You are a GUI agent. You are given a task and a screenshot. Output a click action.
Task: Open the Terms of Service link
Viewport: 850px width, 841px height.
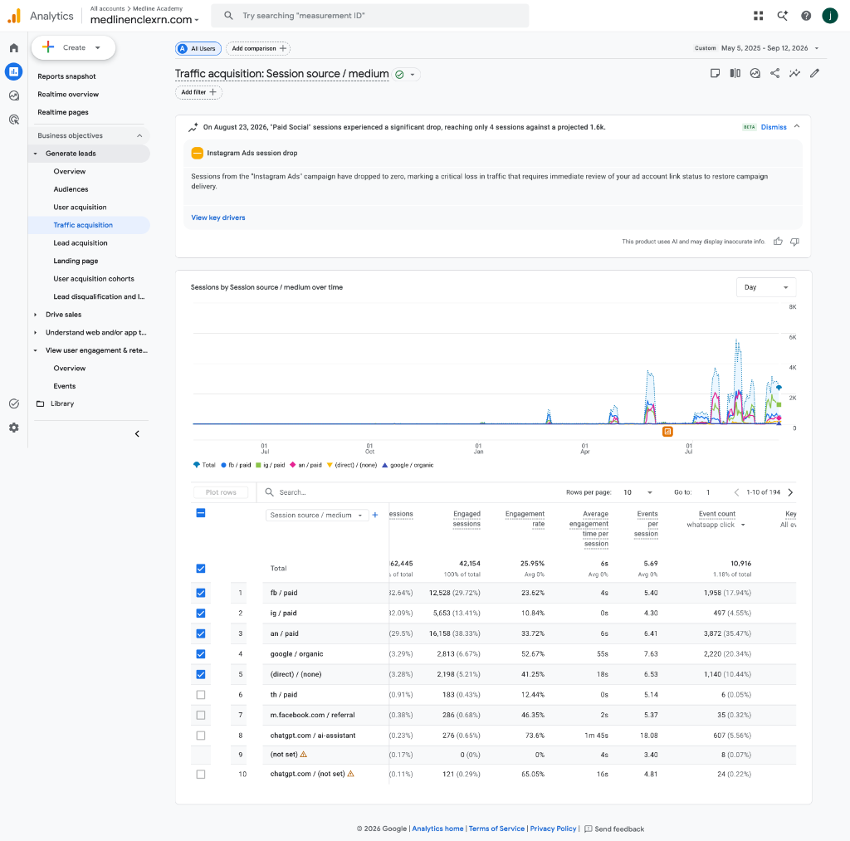point(496,829)
